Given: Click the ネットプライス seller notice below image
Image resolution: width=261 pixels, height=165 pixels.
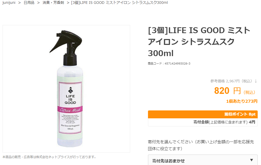Looking at the screenshot, I should point(49,157).
